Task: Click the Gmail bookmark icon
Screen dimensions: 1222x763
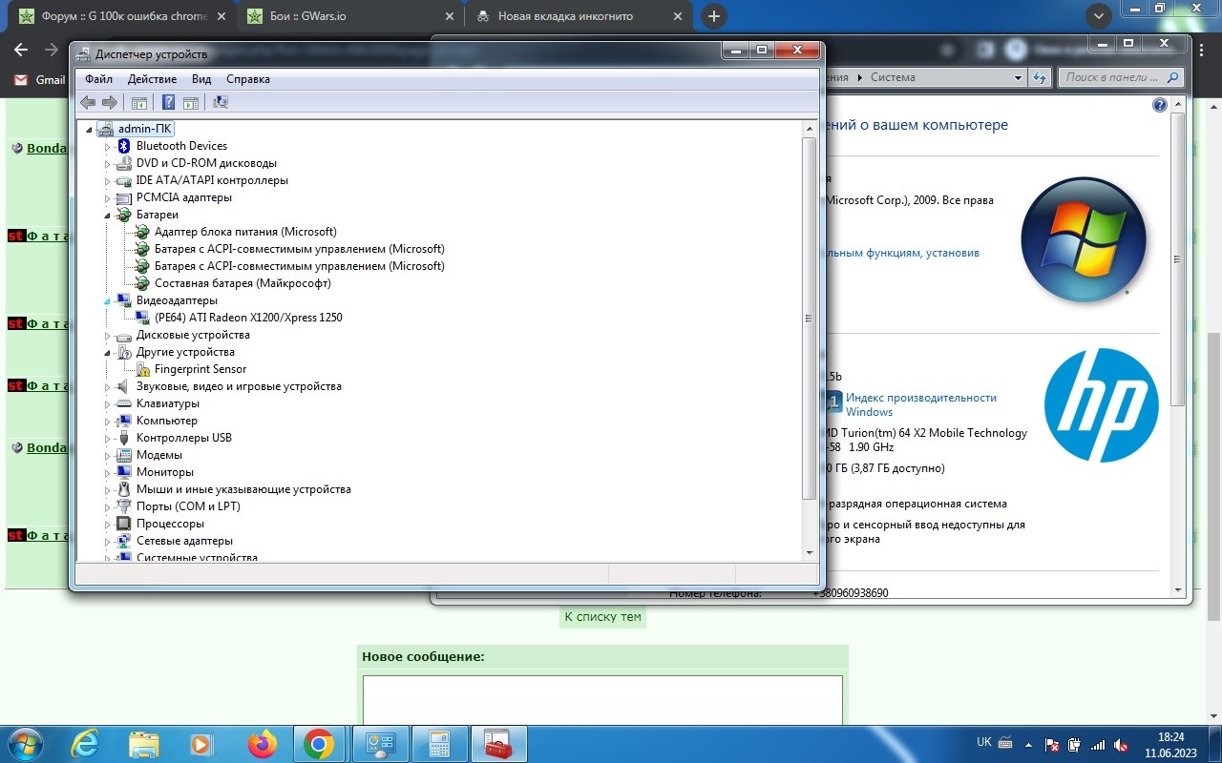Action: pos(20,80)
